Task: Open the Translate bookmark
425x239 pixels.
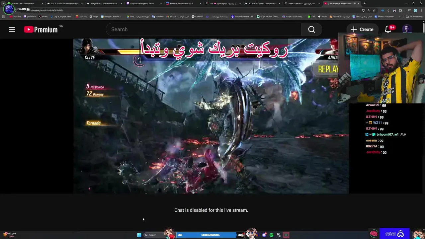Action: pos(158,16)
